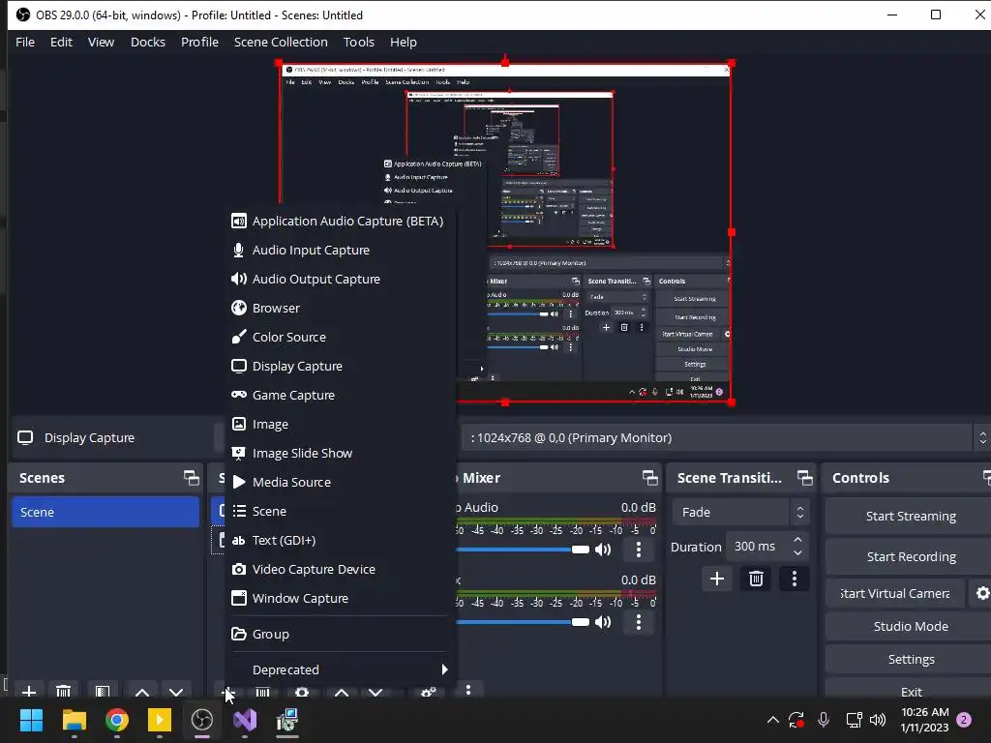This screenshot has height=743, width=991.
Task: Click the 300 ms duration field
Action: click(759, 547)
